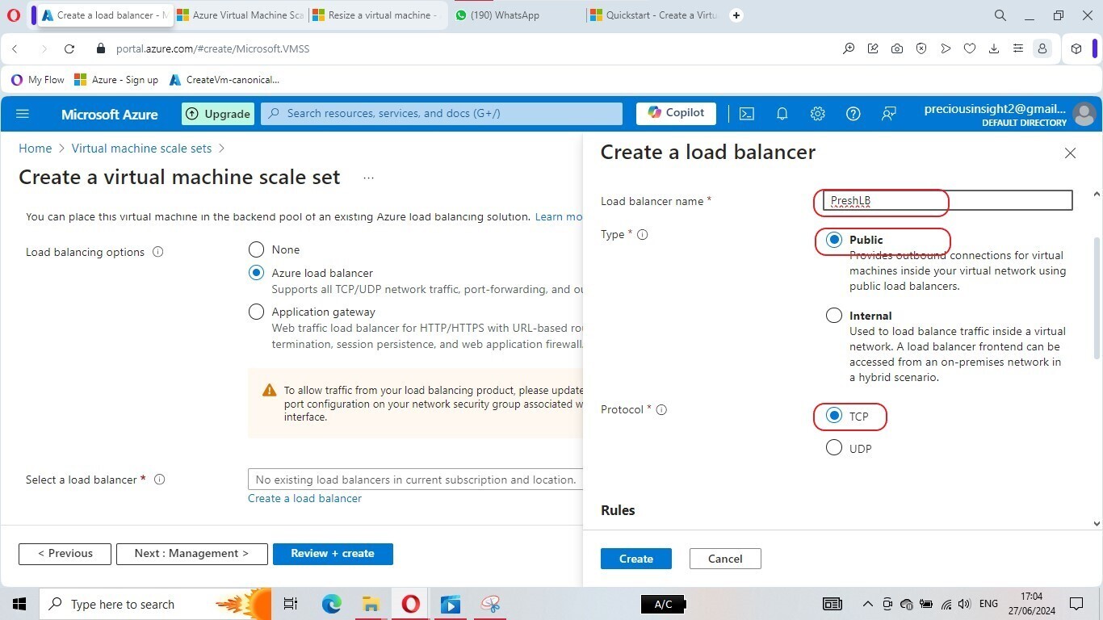Select TCP protocol

pos(834,417)
